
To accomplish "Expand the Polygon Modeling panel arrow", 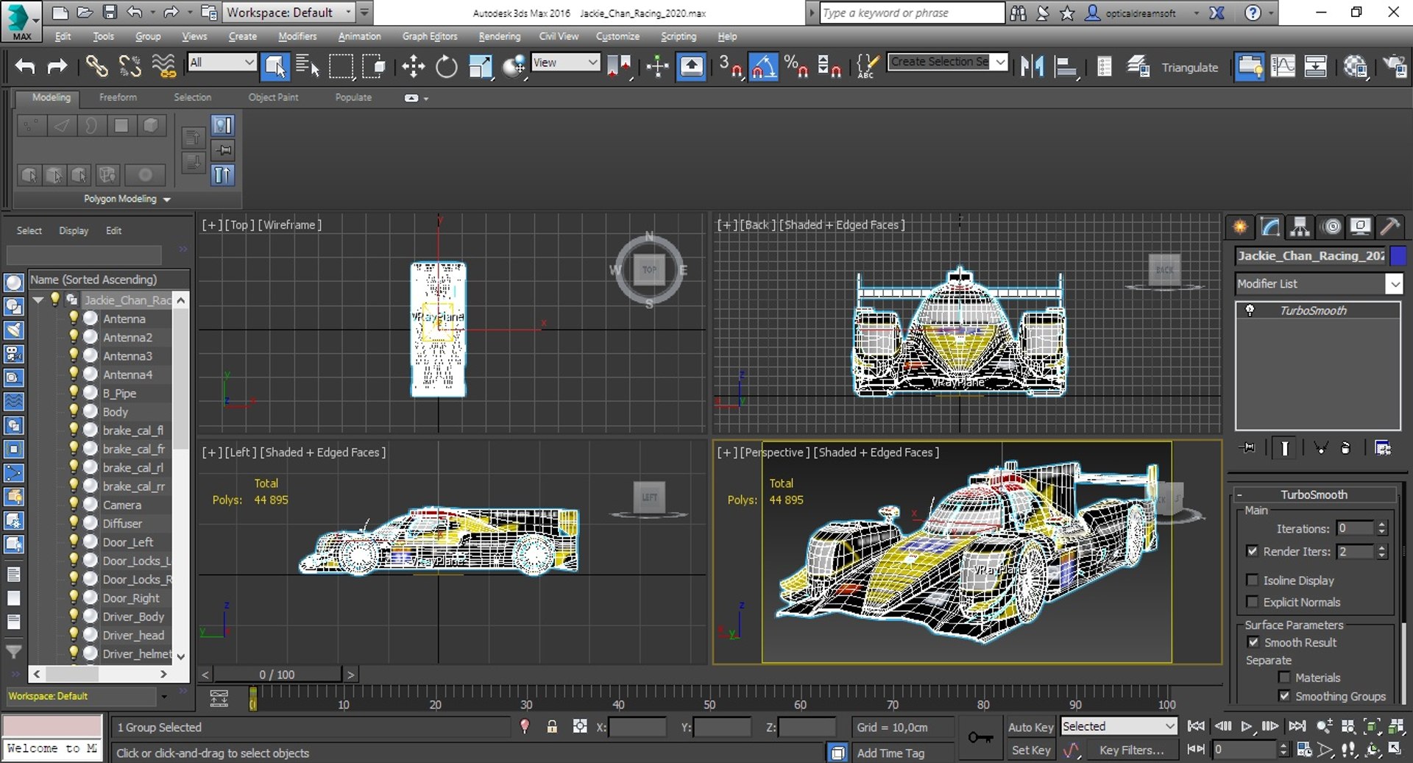I will (167, 199).
